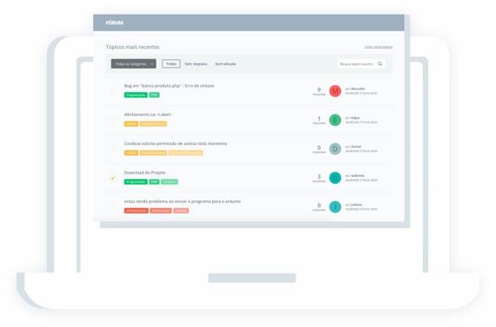Open the Todas as categorias dropdown
496x327 pixels.
[134, 64]
